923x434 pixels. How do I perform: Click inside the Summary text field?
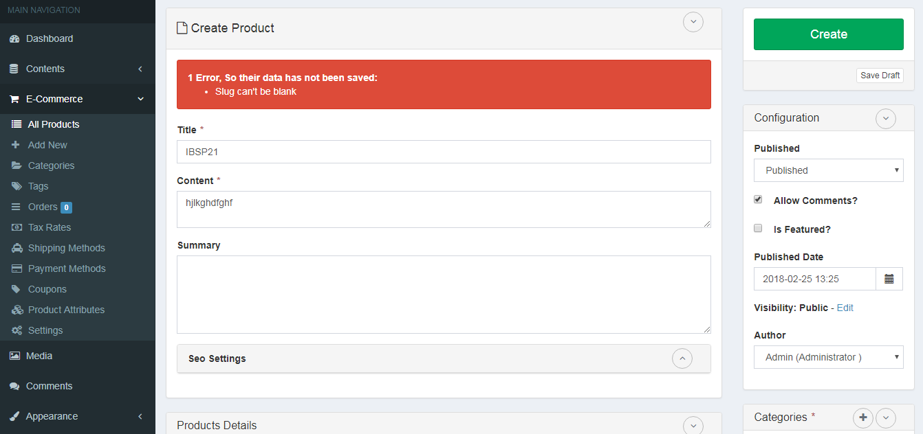click(x=444, y=294)
